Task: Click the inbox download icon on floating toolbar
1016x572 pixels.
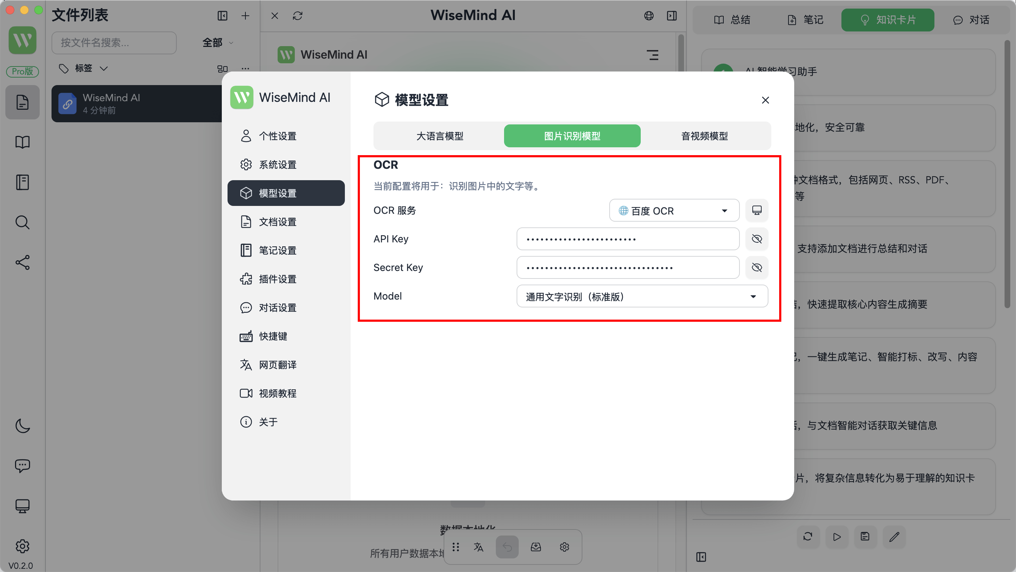Action: tap(536, 547)
